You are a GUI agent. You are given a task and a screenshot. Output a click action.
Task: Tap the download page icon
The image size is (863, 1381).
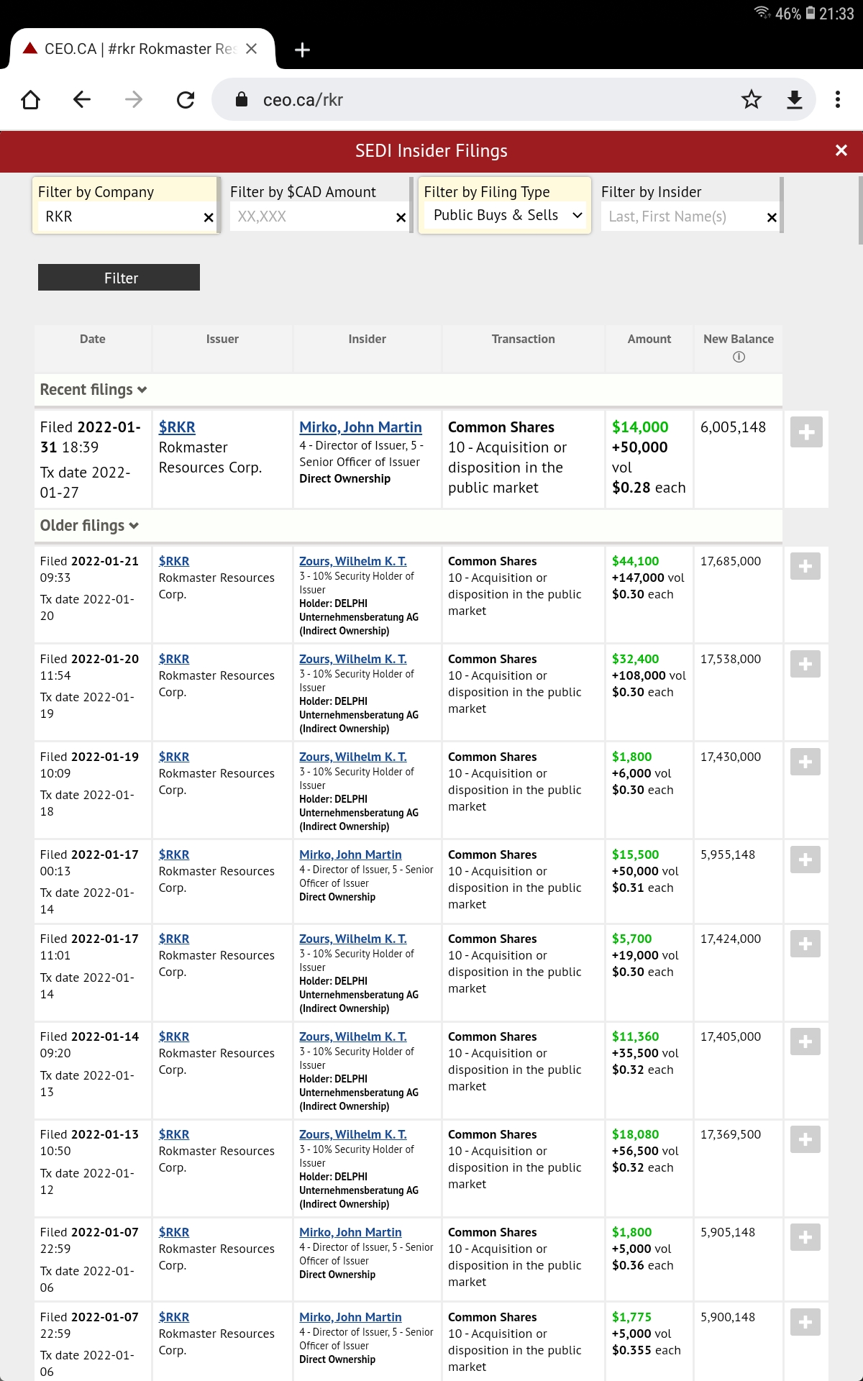(x=795, y=99)
